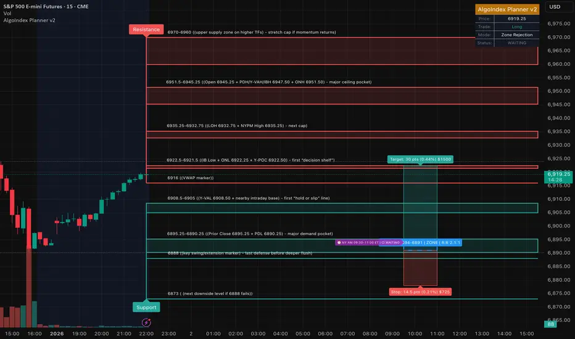Click the 6873 next downside level text

210,293
